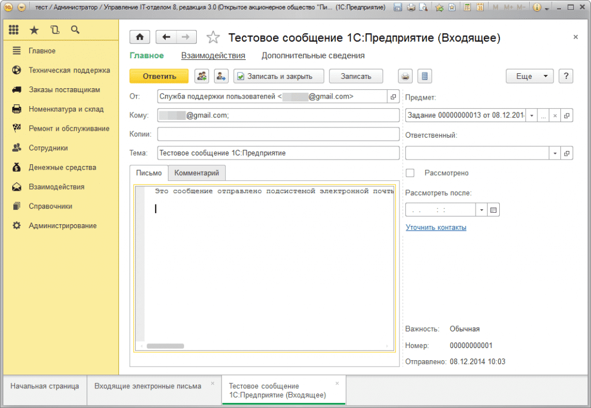Click the search magnifier in sidebar toolbar
The image size is (591, 408).
[75, 30]
